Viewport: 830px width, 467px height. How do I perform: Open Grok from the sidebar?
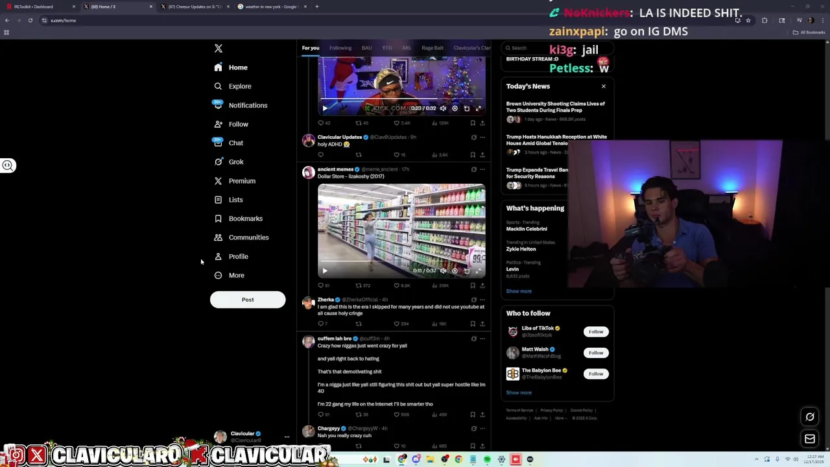tap(229, 162)
